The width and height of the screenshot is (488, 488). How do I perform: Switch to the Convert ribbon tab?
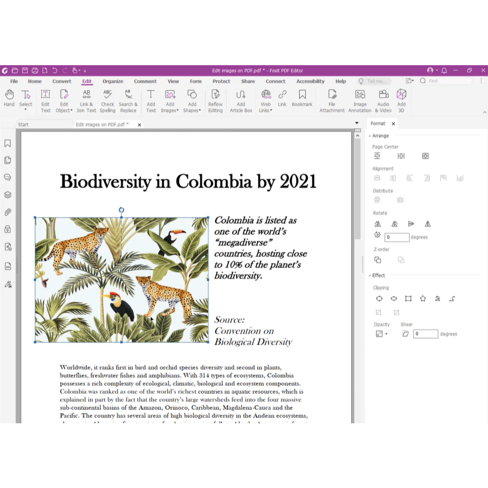click(x=62, y=81)
